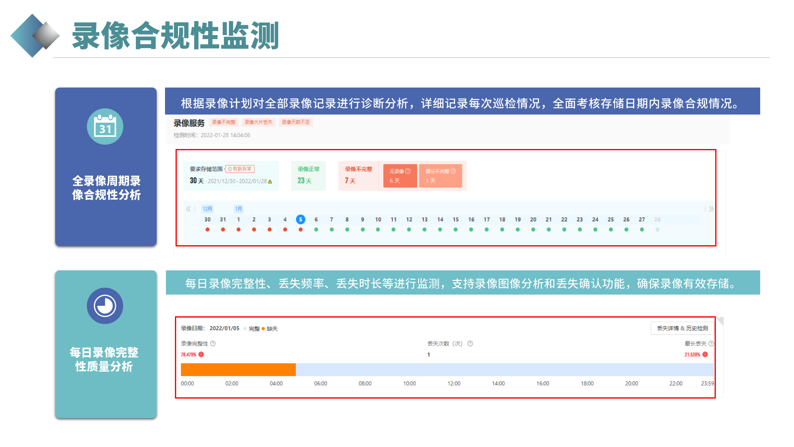Screen dimensions: 794x447
Task: Expand the 有新异常 notice badge
Action: [240, 169]
